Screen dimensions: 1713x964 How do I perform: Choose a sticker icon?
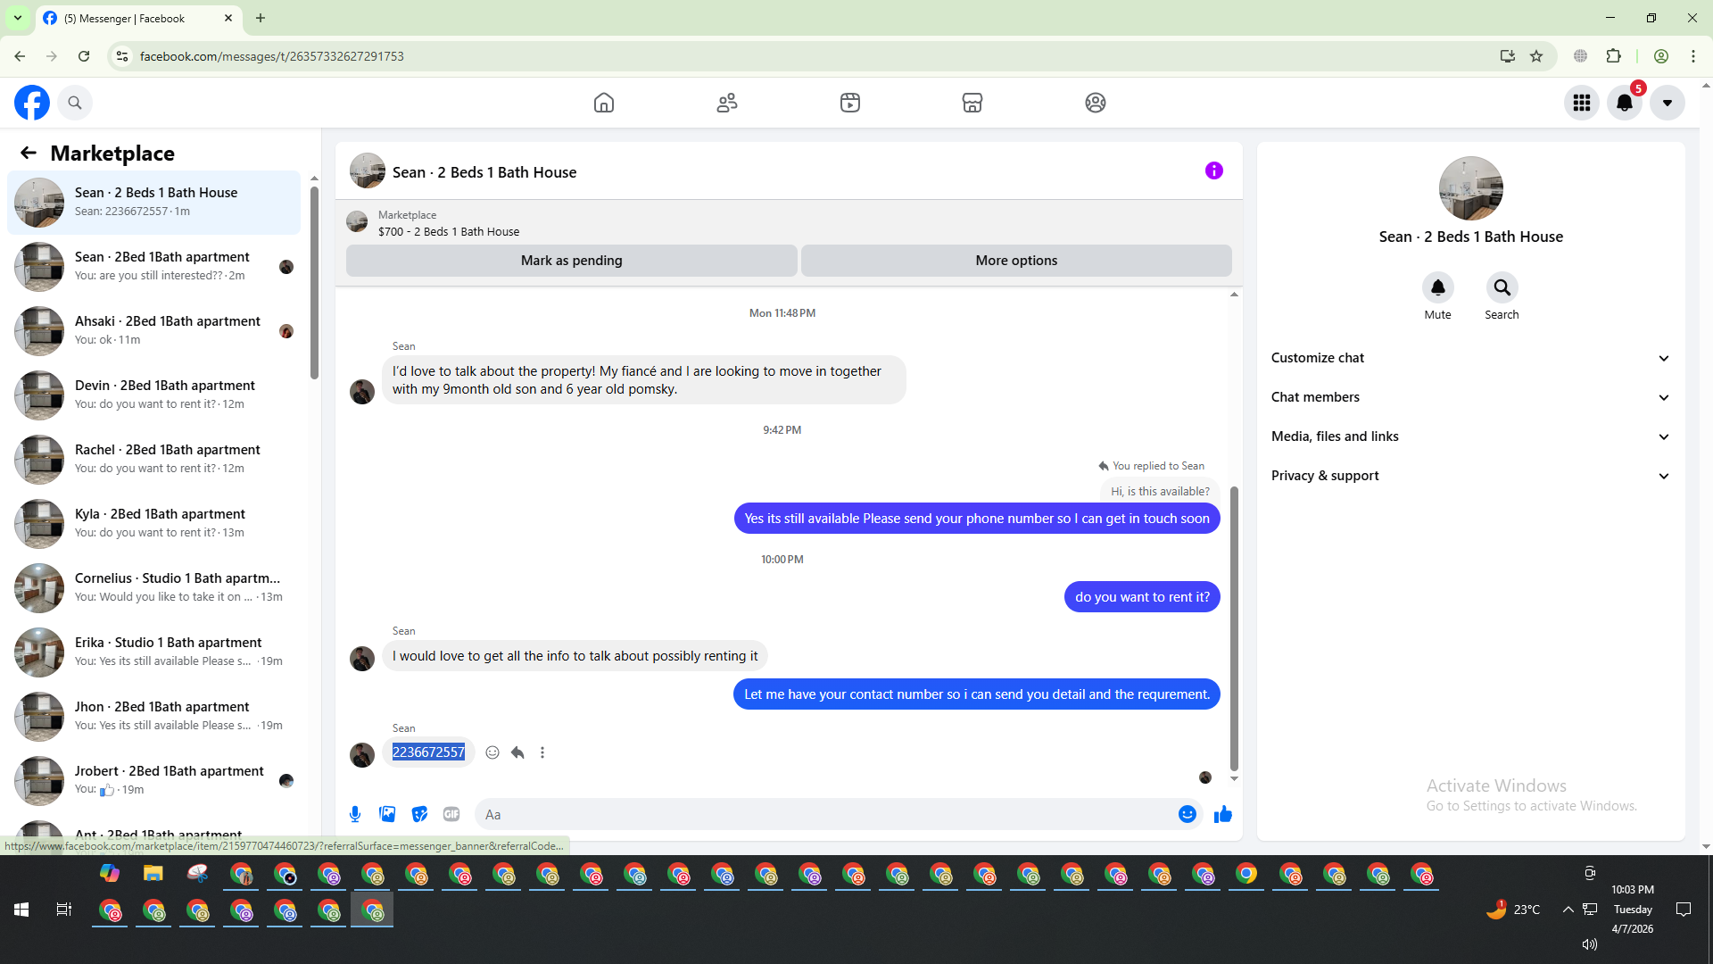pyautogui.click(x=419, y=814)
